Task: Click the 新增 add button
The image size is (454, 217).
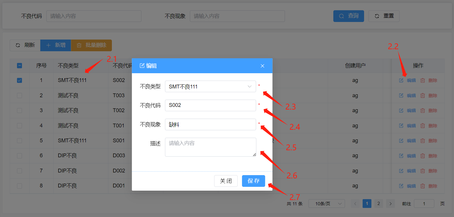Action: pyautogui.click(x=56, y=45)
